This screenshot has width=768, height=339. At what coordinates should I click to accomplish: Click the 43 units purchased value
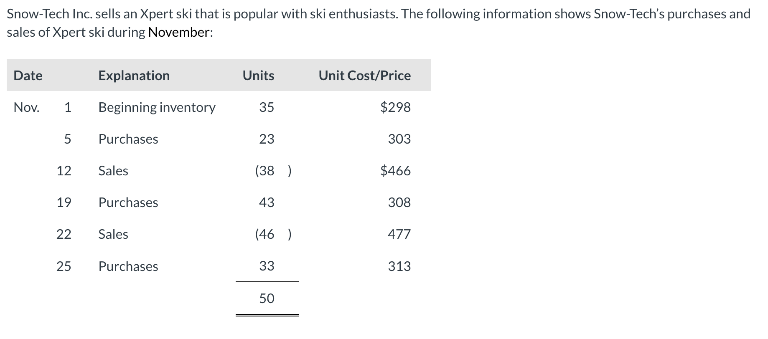[x=267, y=202]
